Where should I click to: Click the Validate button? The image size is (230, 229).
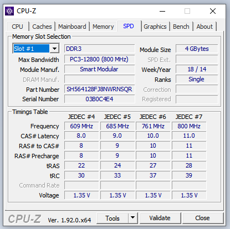[x=160, y=218]
